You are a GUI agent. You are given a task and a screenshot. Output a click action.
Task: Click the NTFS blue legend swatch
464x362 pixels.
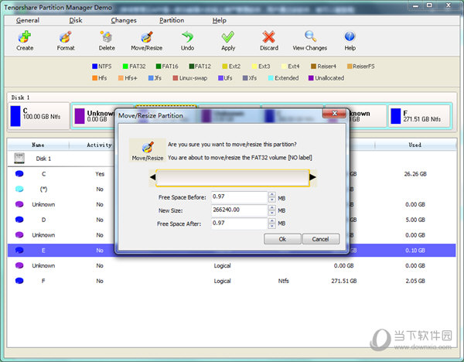pyautogui.click(x=94, y=67)
